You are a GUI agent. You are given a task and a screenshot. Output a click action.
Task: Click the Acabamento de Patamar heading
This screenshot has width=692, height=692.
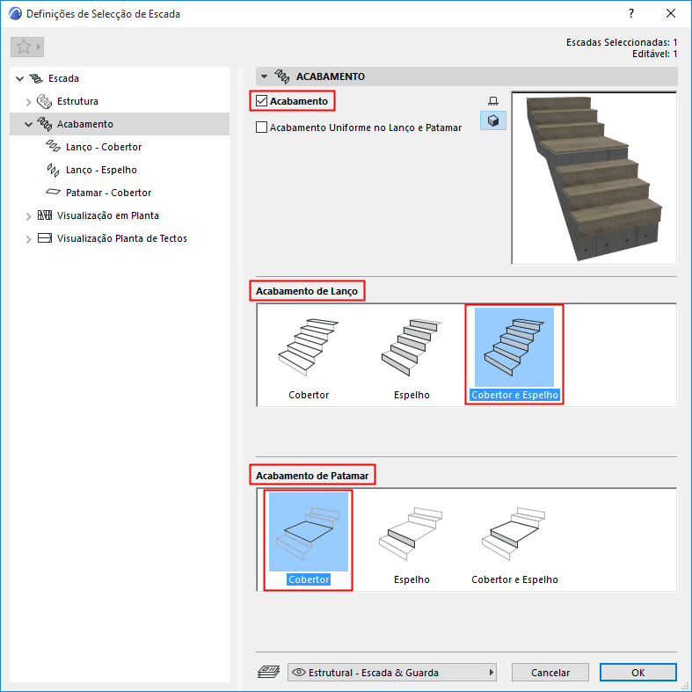[x=312, y=476]
